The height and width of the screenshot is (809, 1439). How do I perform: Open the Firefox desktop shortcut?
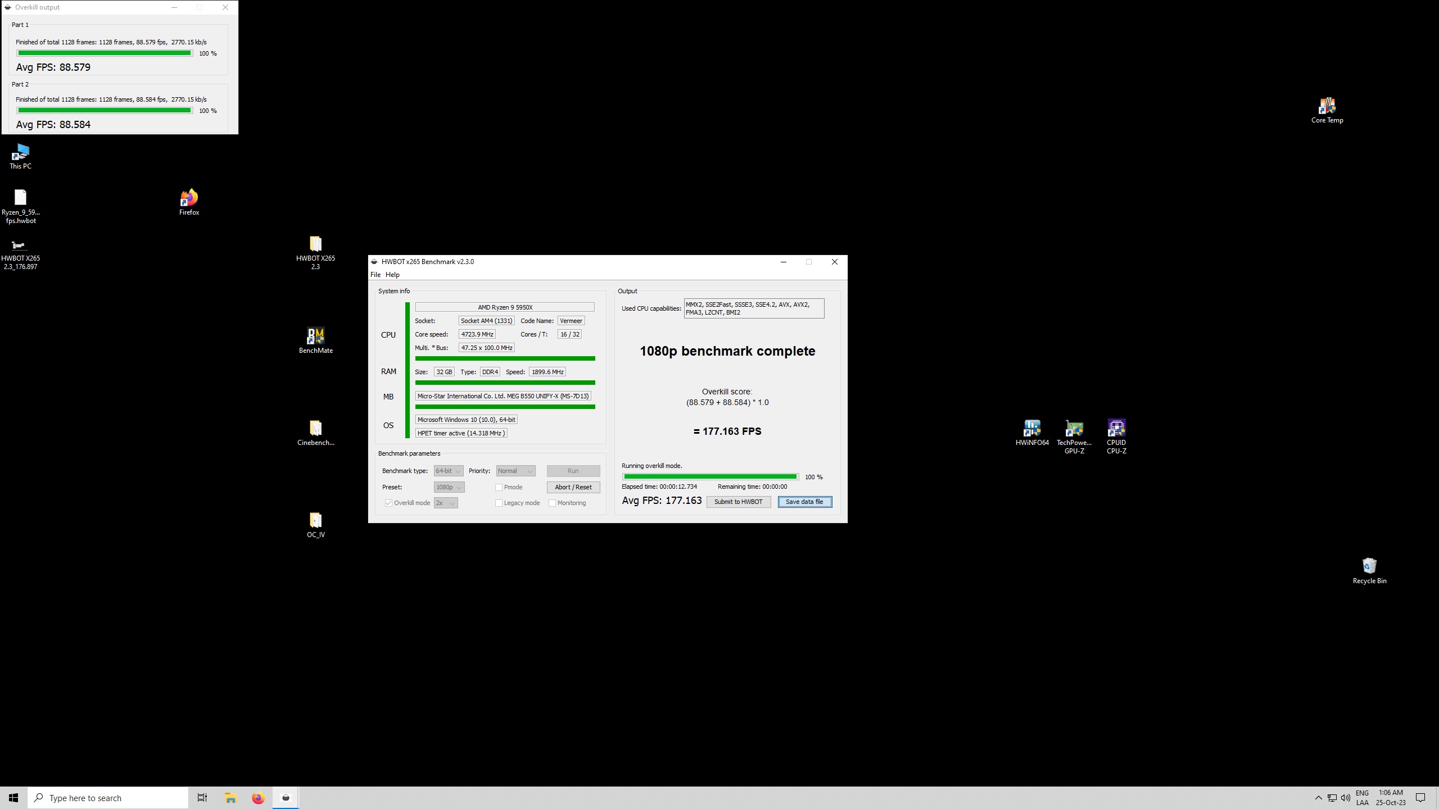pyautogui.click(x=189, y=202)
